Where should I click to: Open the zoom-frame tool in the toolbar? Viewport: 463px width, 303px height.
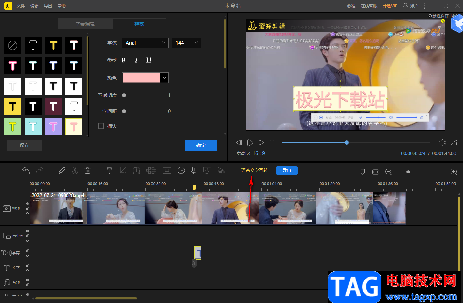pyautogui.click(x=136, y=170)
